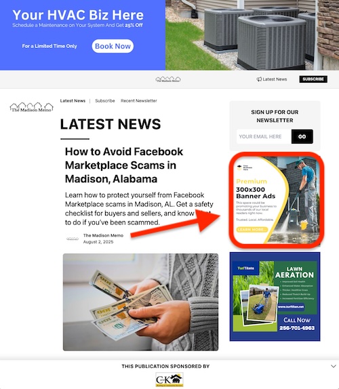Screen dimensions: 339x389
Task: Click the Madison Memo houses logo at left
Action: (x=31, y=108)
